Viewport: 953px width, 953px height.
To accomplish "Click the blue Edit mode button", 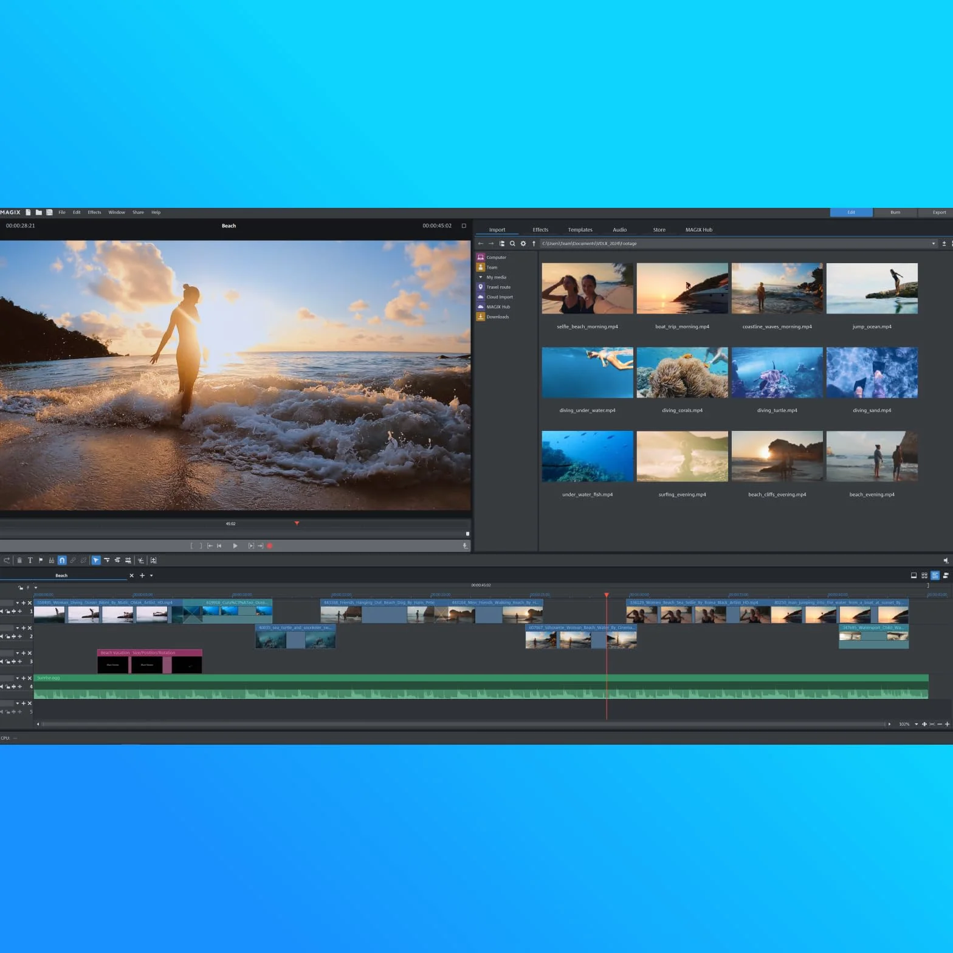I will [x=851, y=212].
